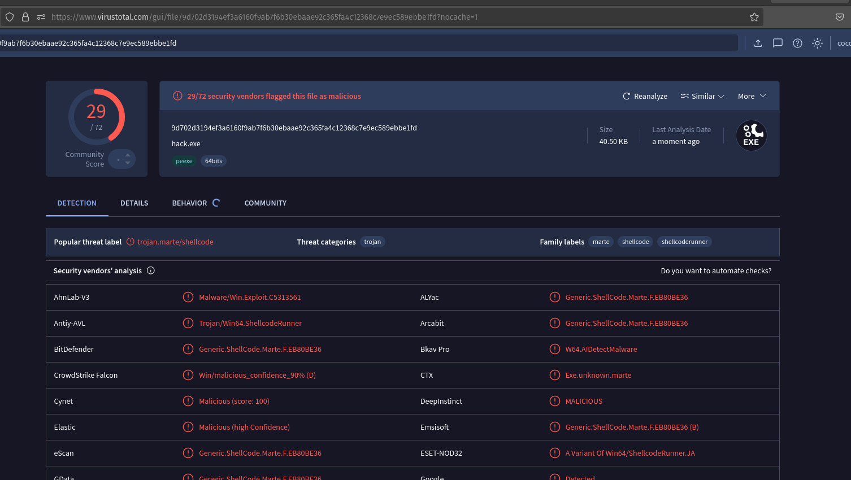851x480 pixels.
Task: Click the hack.exe file name
Action: (x=186, y=143)
